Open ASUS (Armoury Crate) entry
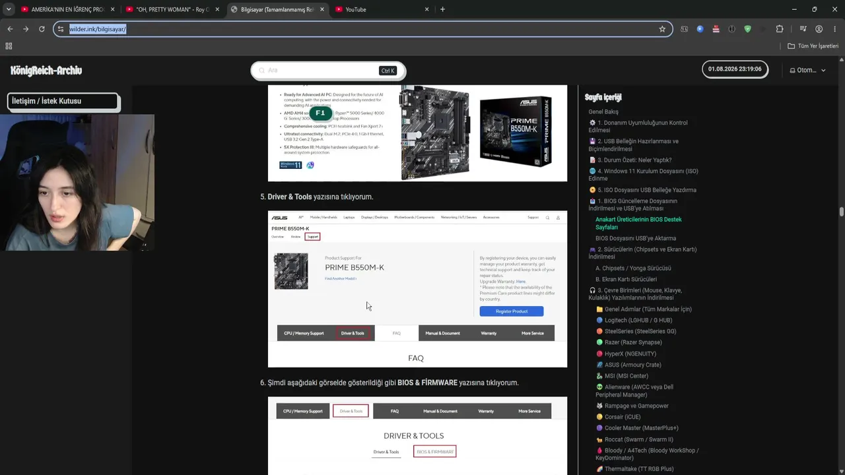The height and width of the screenshot is (475, 845). point(628,365)
